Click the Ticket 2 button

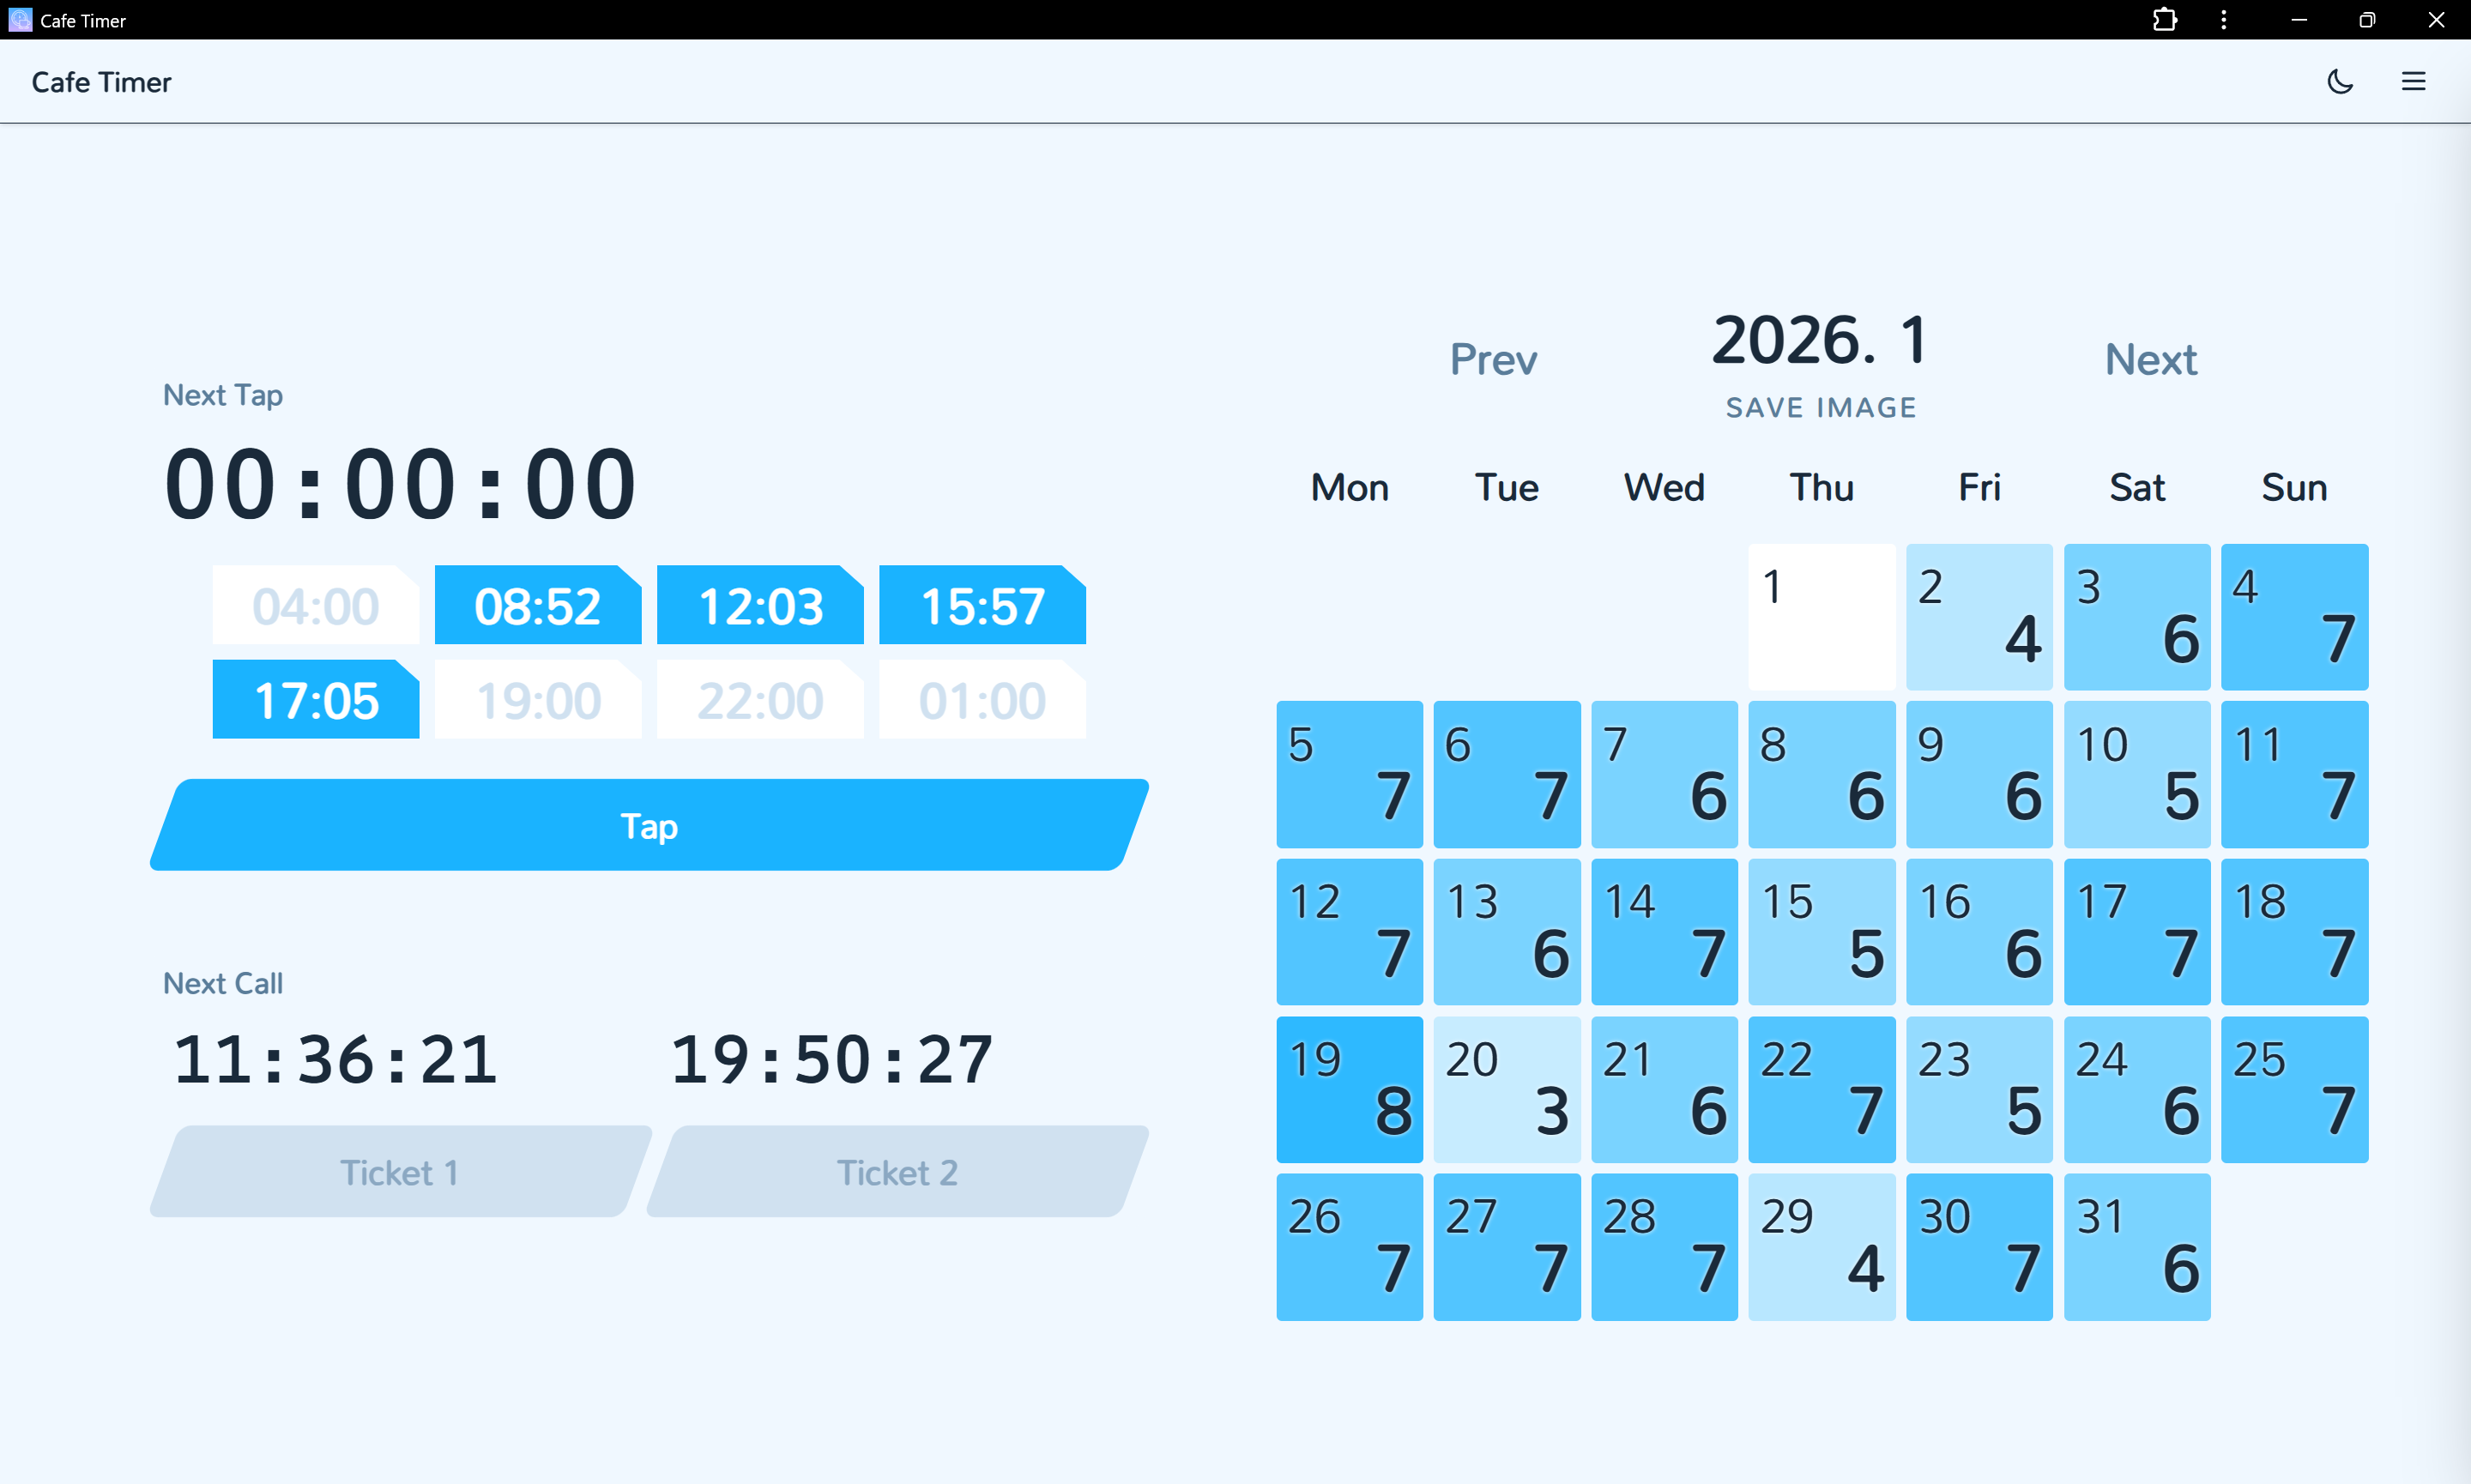click(x=897, y=1171)
